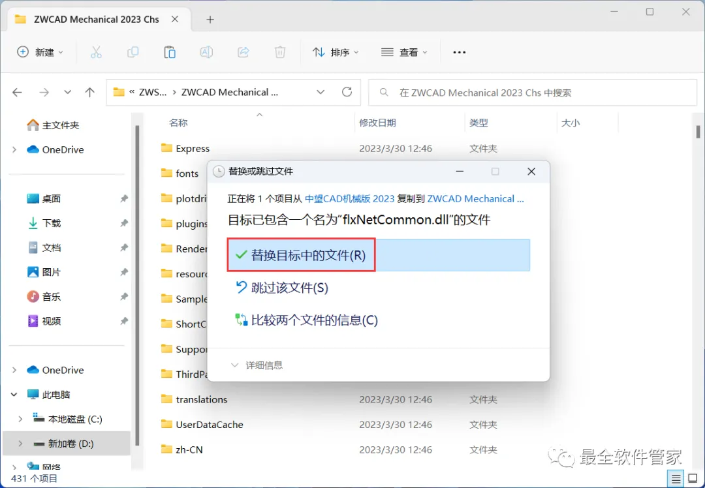
Task: Click the pin icon beside 视频
Action: tap(124, 321)
